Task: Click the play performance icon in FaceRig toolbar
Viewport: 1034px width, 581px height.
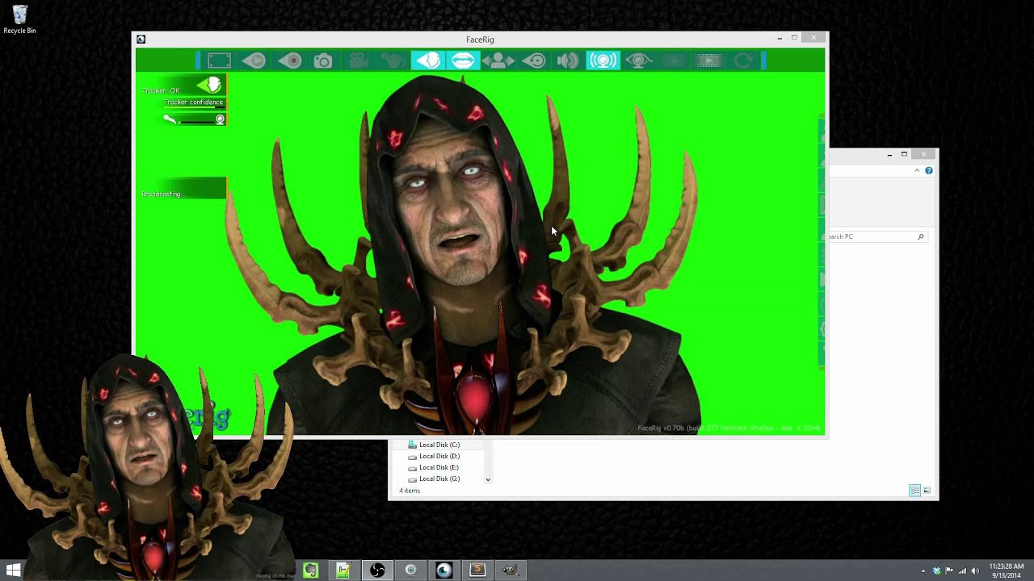Action: coord(254,61)
